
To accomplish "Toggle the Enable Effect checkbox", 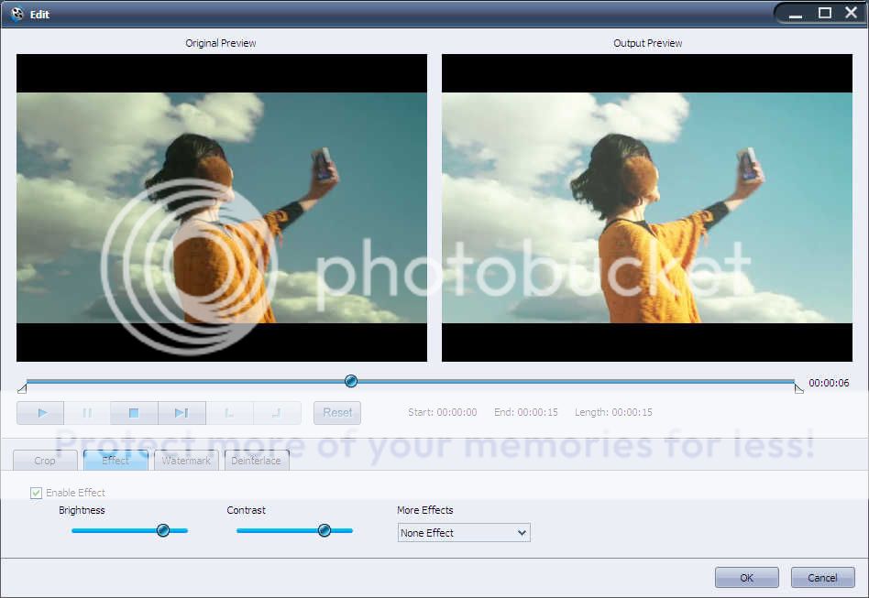I will tap(36, 493).
